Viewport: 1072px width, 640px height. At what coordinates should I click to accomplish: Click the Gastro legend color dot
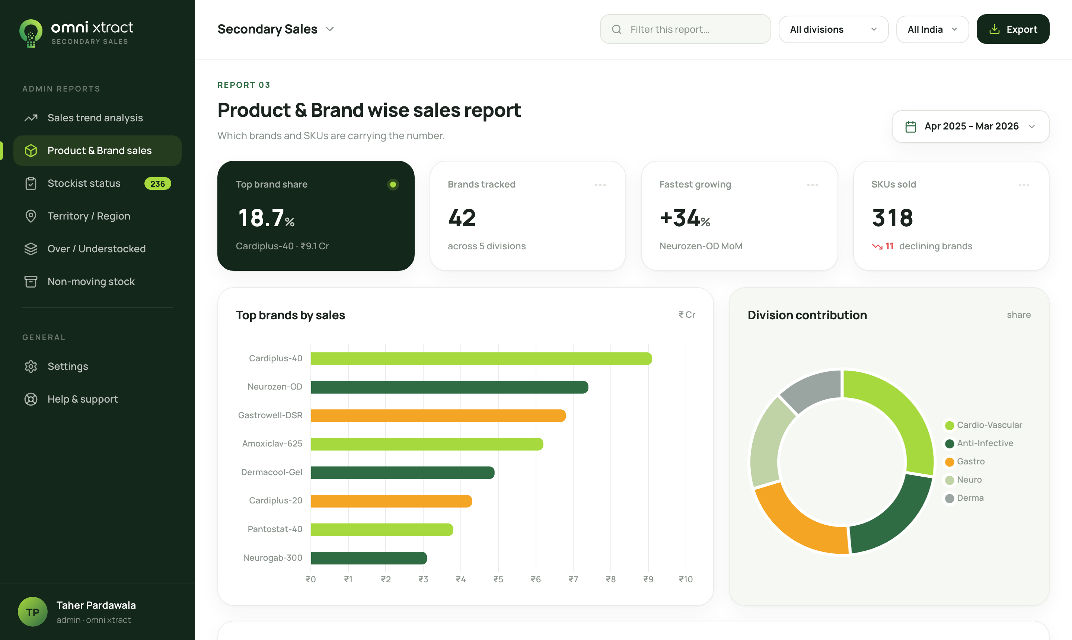point(949,462)
